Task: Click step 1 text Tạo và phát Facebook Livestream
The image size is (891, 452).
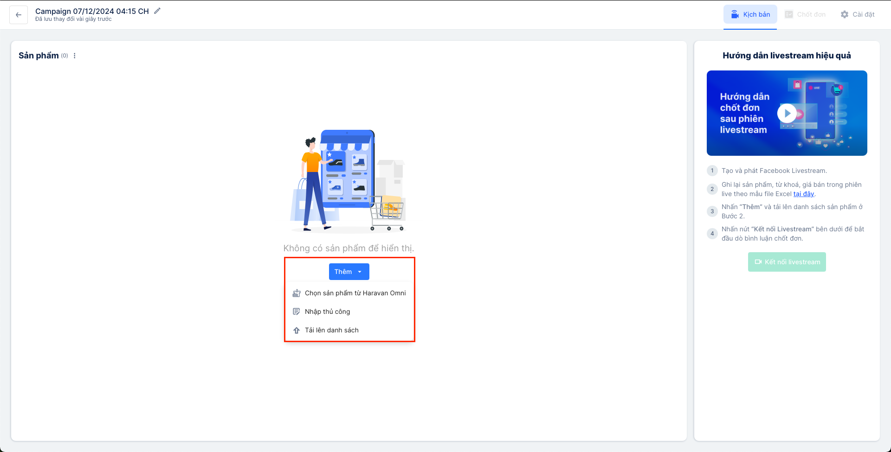Action: coord(774,171)
